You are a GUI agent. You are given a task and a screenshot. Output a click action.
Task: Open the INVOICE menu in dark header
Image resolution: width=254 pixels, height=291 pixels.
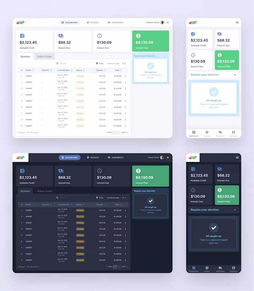(93, 158)
